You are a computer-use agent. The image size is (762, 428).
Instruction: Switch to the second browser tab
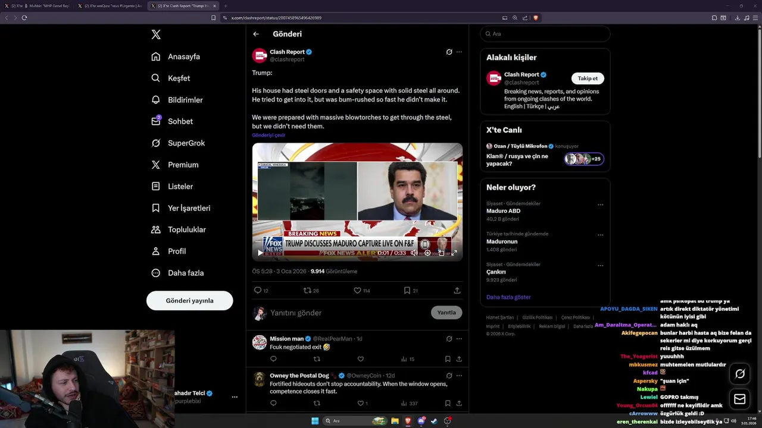click(110, 6)
